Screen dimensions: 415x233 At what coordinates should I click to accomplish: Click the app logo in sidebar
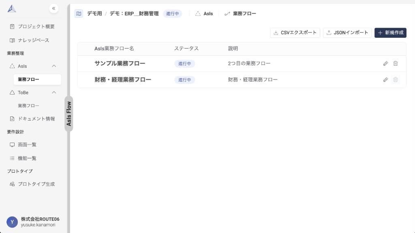click(x=12, y=9)
